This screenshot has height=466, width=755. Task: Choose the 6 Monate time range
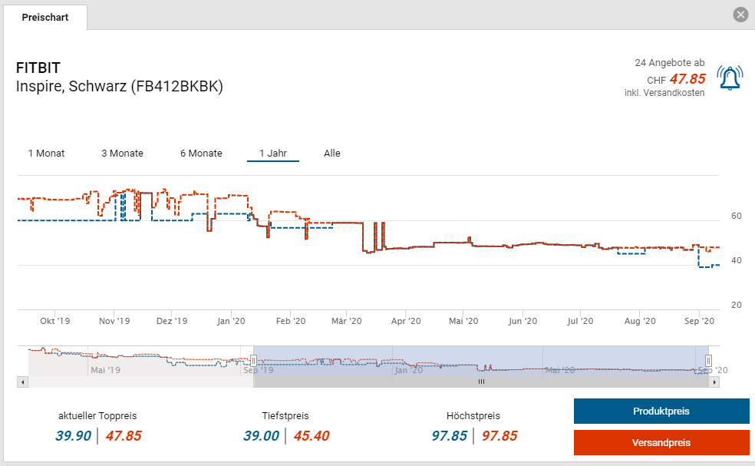(x=201, y=153)
